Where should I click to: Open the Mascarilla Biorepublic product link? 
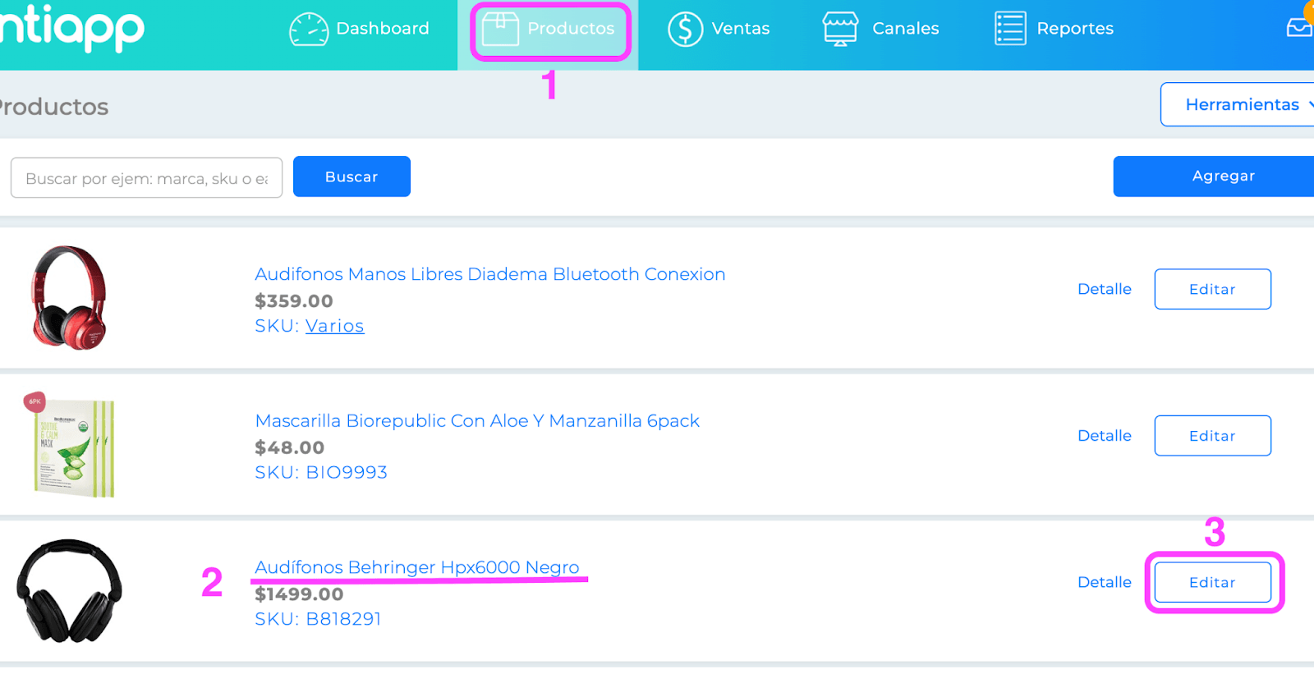(x=477, y=421)
